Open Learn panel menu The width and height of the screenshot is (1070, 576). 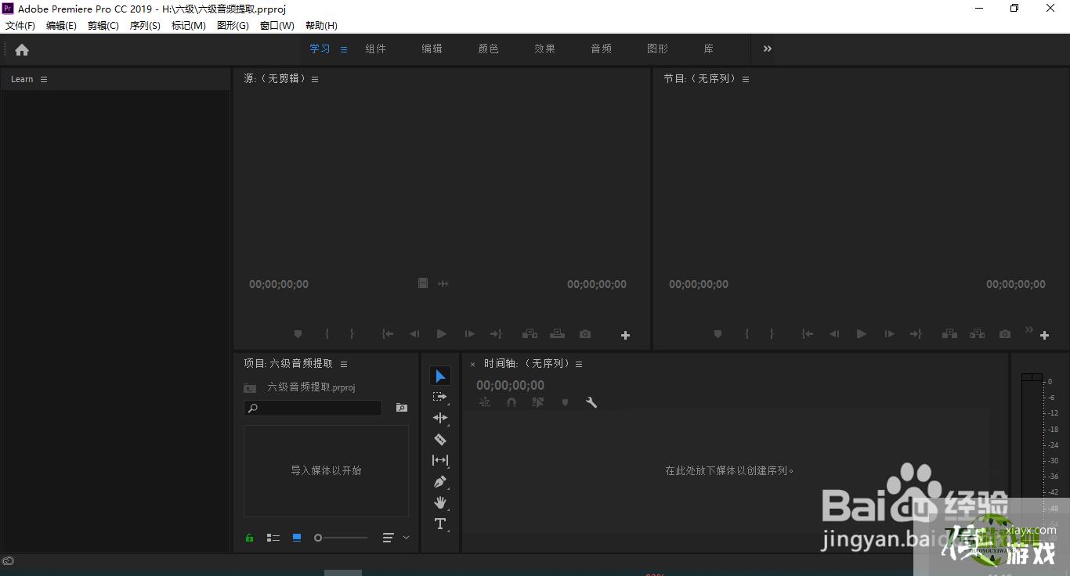click(44, 79)
